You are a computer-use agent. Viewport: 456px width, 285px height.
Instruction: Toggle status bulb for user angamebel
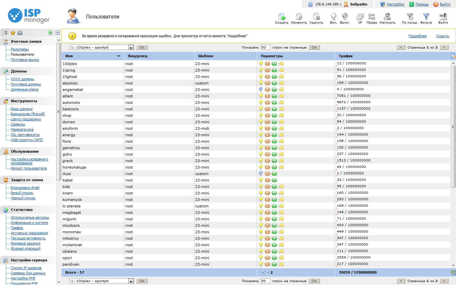pos(261,89)
